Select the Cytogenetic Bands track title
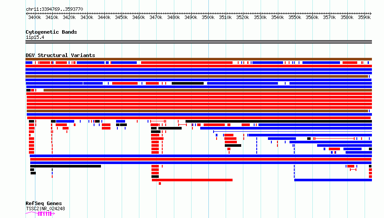 coord(51,32)
